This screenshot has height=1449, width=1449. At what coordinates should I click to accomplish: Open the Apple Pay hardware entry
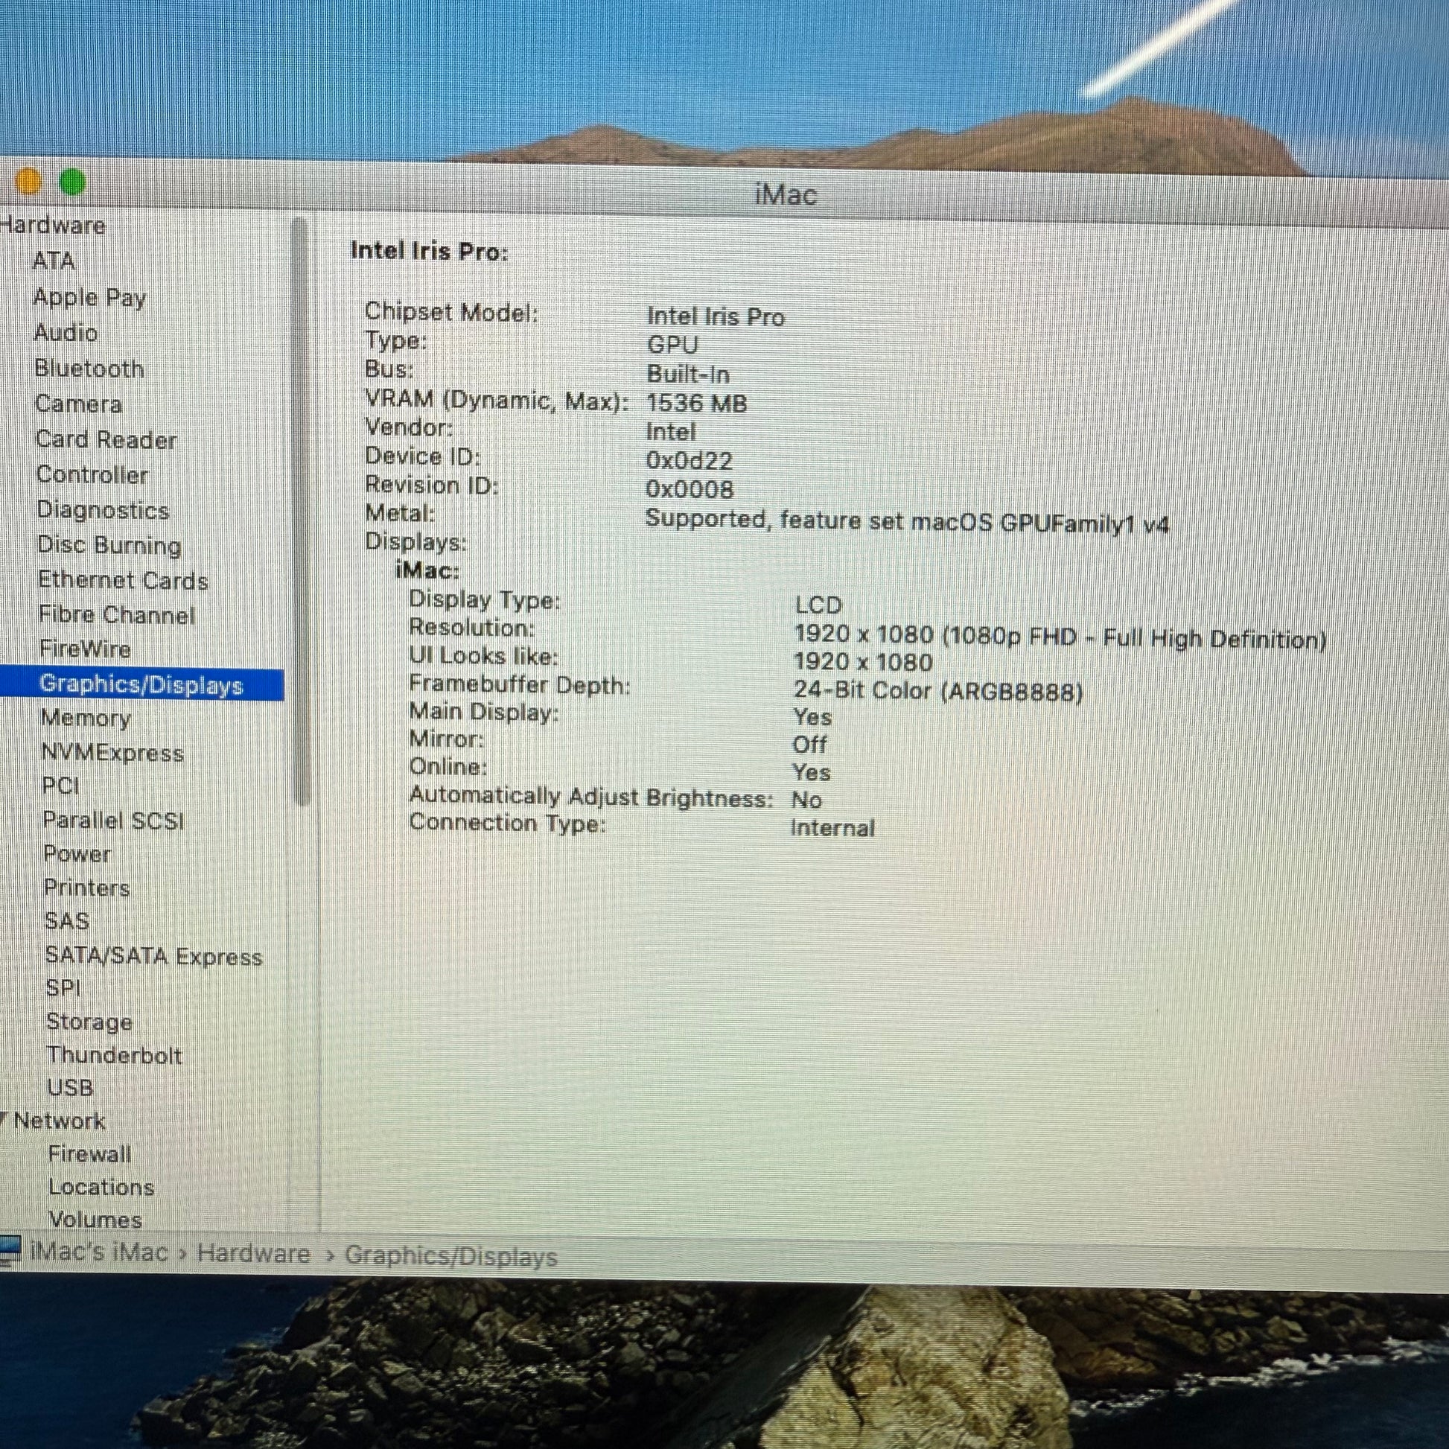pos(89,297)
